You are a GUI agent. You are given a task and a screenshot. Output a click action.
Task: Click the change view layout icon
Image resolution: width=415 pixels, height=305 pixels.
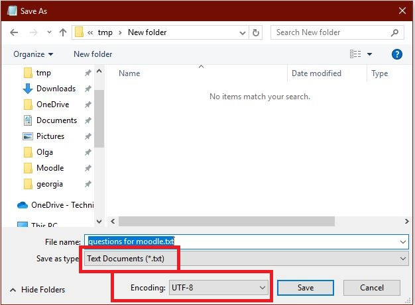coord(356,54)
